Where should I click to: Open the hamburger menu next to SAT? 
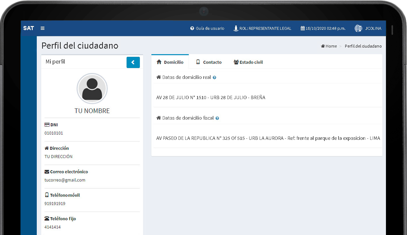click(42, 28)
